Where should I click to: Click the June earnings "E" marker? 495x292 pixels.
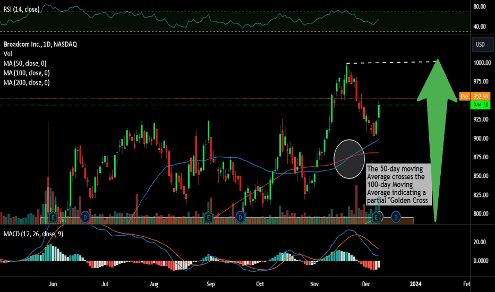pos(53,217)
